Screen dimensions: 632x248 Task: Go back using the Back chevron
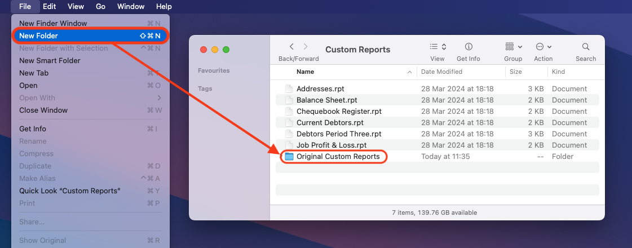point(291,47)
